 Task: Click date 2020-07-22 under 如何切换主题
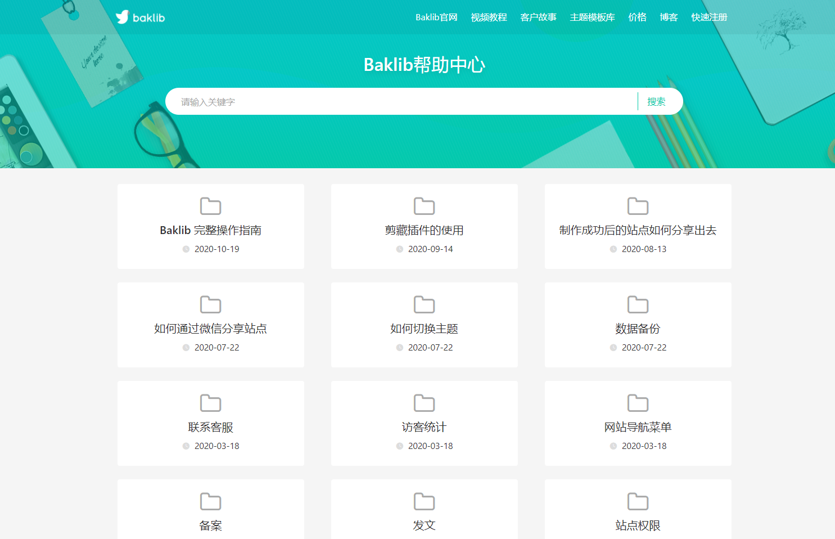pos(431,348)
